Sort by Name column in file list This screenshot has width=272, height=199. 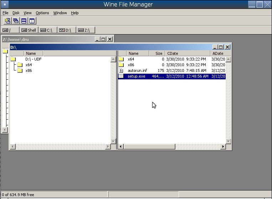[138, 53]
